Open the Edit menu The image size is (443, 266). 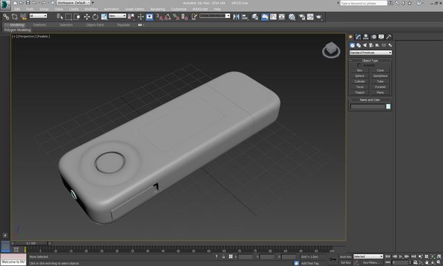click(17, 9)
